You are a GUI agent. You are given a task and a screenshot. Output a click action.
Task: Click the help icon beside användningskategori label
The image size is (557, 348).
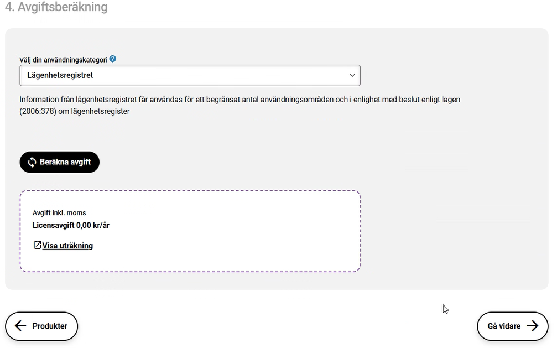(x=113, y=59)
